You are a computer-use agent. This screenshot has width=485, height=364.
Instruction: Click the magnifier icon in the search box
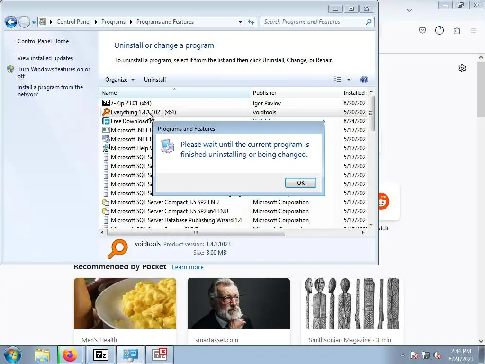tap(368, 22)
